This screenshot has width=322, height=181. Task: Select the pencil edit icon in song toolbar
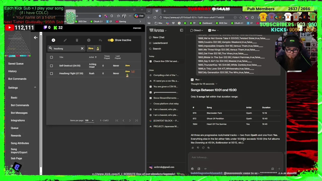tap(65, 40)
